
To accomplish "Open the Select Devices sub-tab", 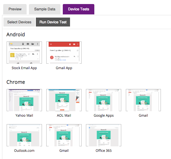I will point(19,22).
